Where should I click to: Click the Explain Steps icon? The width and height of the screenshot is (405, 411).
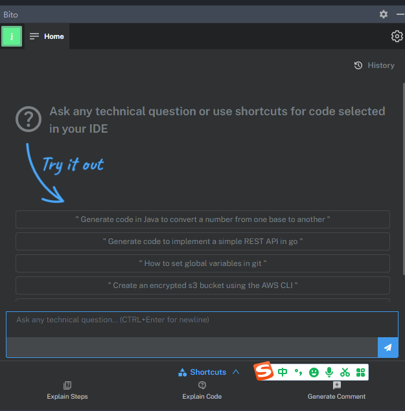point(67,385)
